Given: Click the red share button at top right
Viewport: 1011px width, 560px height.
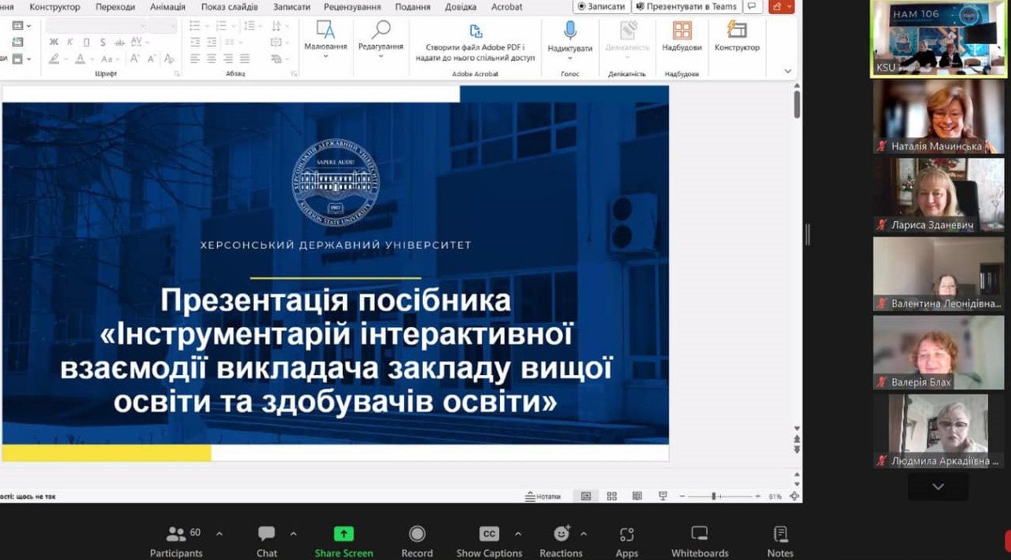Looking at the screenshot, I should click(781, 6).
